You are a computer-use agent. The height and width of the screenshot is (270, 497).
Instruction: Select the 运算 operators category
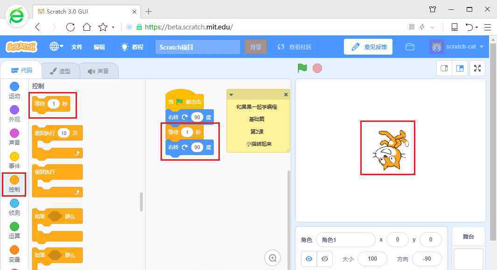tap(14, 231)
